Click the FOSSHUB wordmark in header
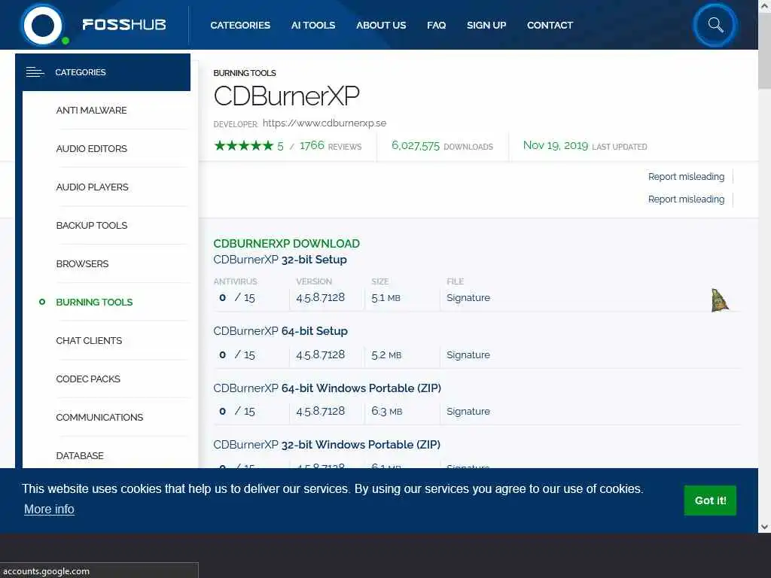The width and height of the screenshot is (771, 578). pyautogui.click(x=124, y=25)
